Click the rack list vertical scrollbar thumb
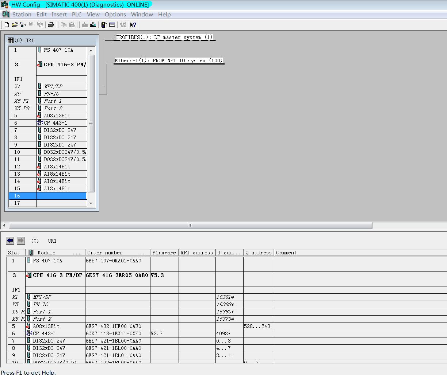Screen dimensions: 447x375 point(91,123)
